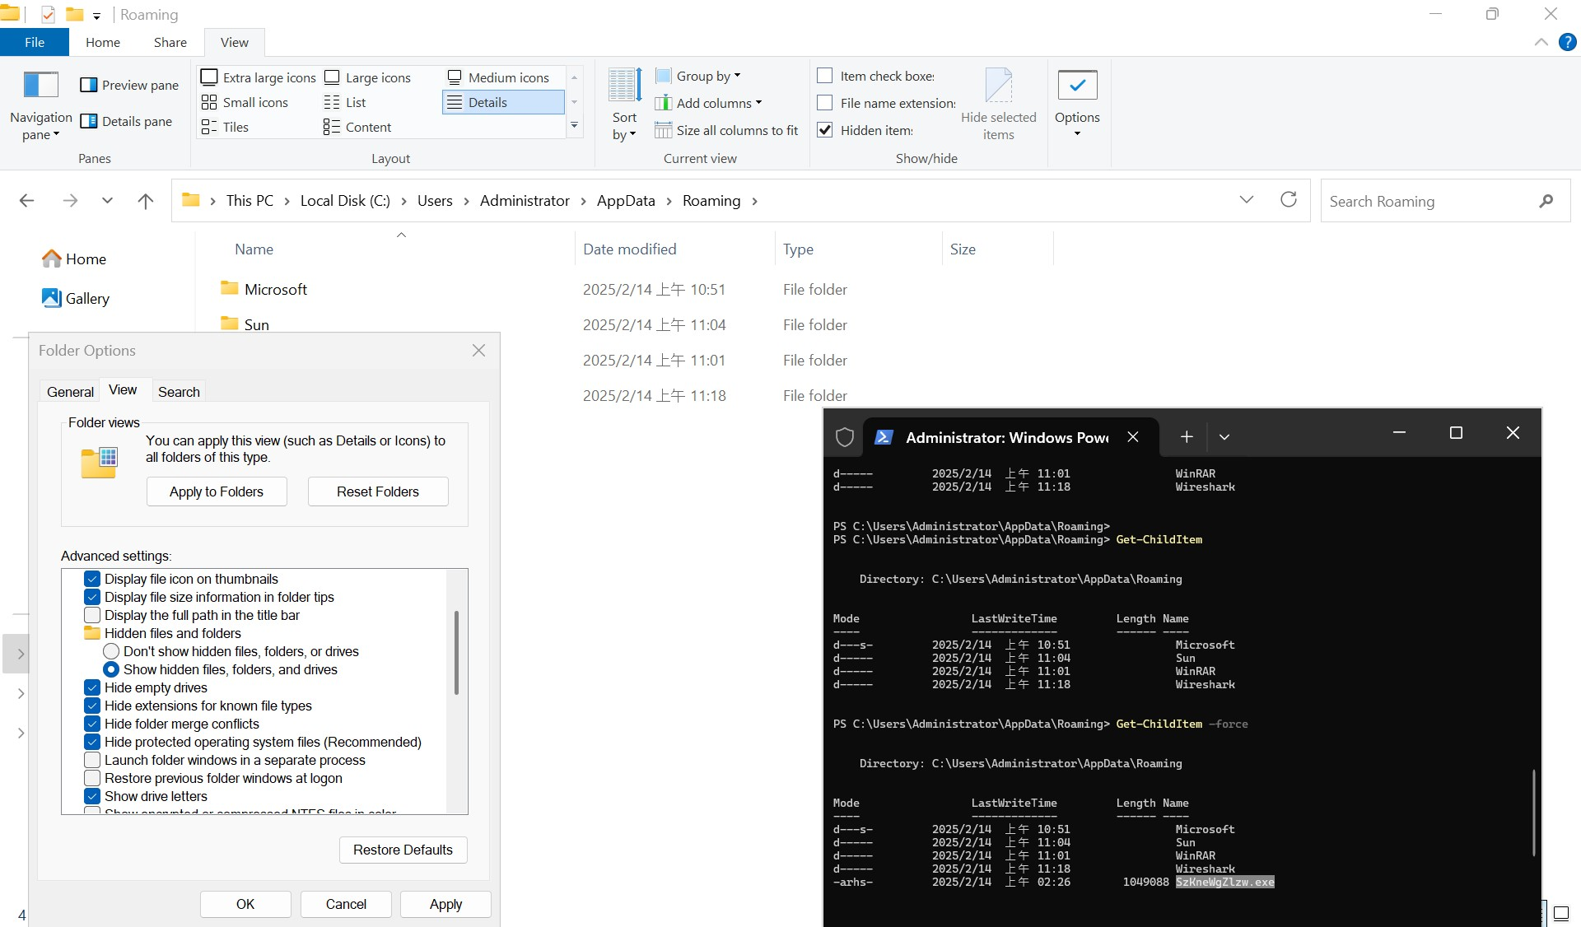1581x927 pixels.
Task: Click Restore Defaults
Action: pos(403,850)
